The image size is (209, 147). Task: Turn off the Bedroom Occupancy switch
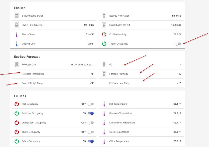pyautogui.click(x=91, y=113)
